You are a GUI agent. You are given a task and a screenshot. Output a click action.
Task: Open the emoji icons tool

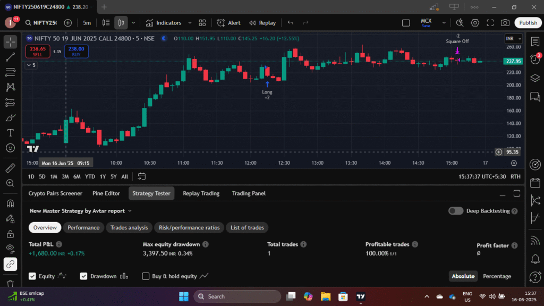click(11, 148)
